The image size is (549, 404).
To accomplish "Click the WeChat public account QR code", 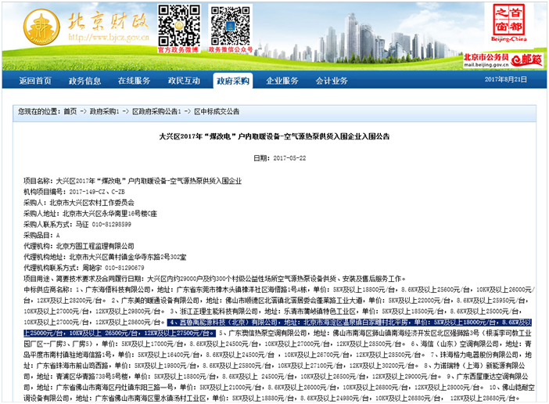I will coord(230,25).
